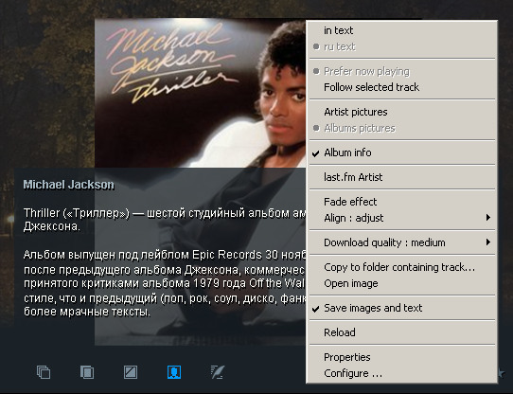Choose Follow selected track
The width and height of the screenshot is (513, 394).
point(402,87)
